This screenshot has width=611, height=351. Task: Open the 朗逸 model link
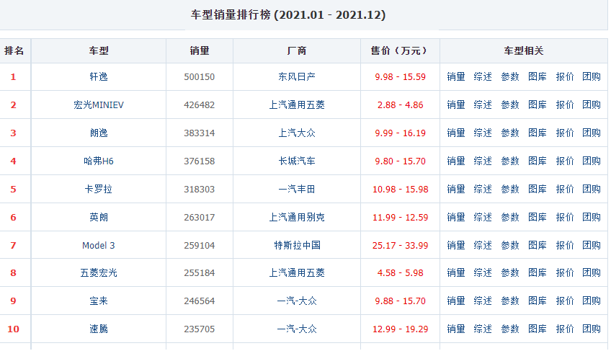[99, 133]
